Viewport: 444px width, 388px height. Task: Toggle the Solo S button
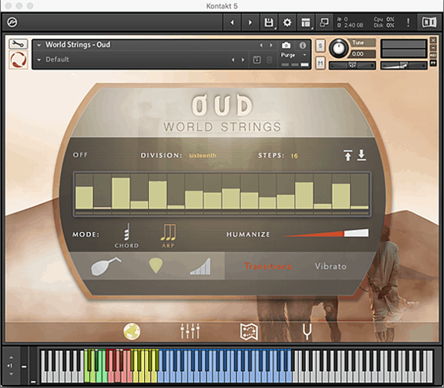coord(320,45)
